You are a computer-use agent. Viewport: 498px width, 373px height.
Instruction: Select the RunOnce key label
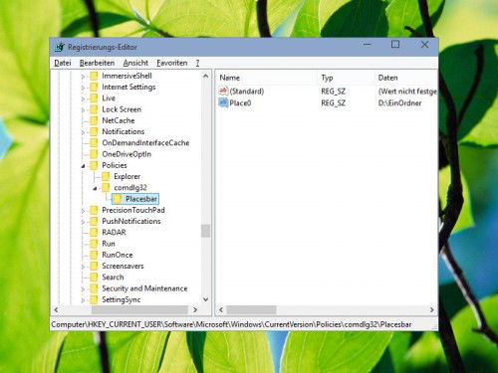pyautogui.click(x=118, y=255)
